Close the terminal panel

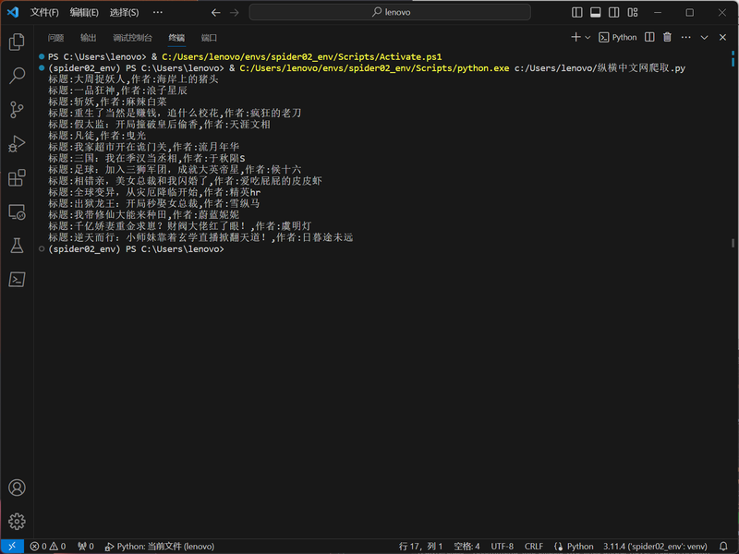722,37
